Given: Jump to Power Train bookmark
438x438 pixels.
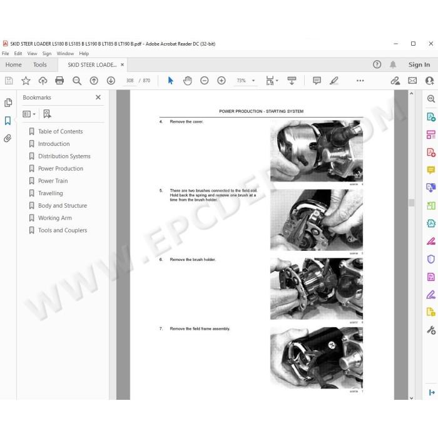Looking at the screenshot, I should pos(53,181).
